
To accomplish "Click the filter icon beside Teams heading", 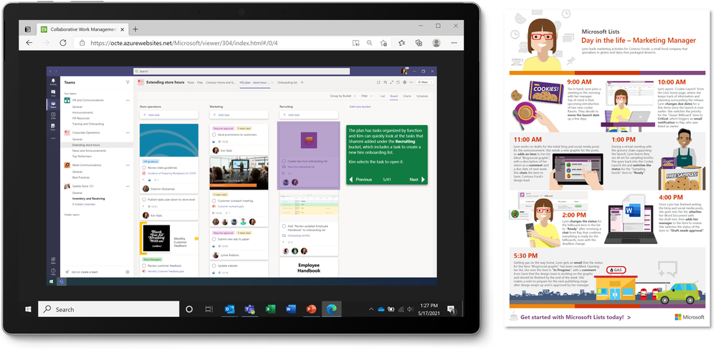I will click(128, 82).
